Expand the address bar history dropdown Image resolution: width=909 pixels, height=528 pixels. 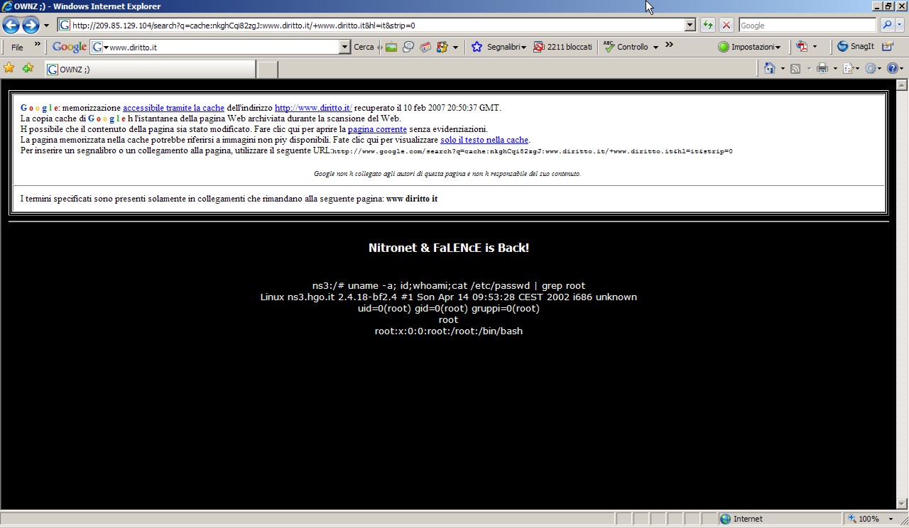690,26
